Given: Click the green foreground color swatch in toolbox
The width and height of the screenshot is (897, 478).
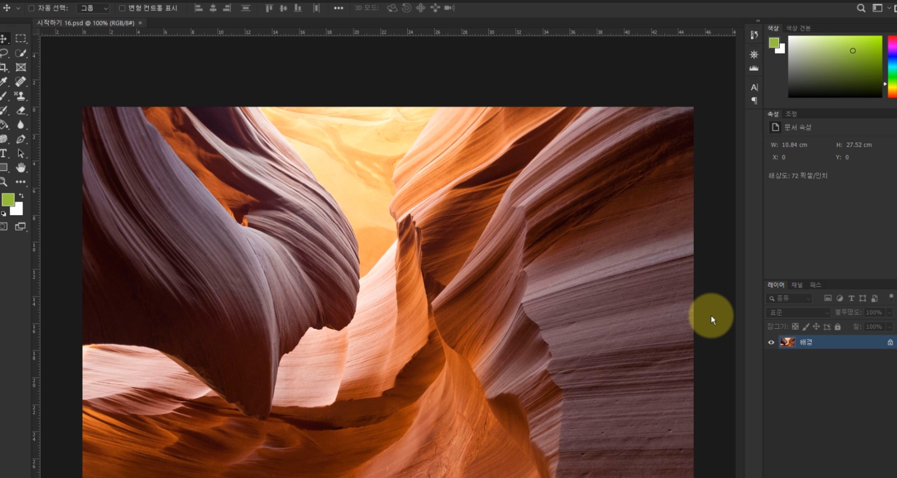Looking at the screenshot, I should pos(8,199).
